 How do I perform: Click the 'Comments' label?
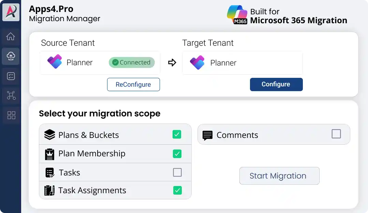pyautogui.click(x=237, y=135)
